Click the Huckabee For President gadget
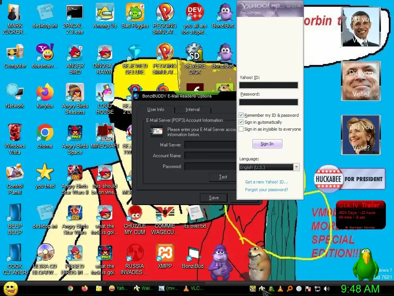 pyautogui.click(x=349, y=179)
